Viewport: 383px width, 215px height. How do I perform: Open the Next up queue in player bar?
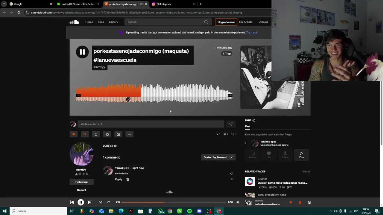(309, 202)
